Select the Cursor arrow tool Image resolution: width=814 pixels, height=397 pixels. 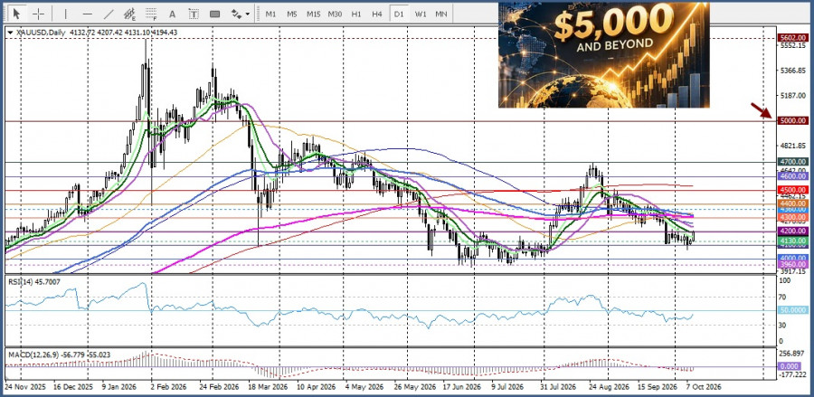[17, 14]
